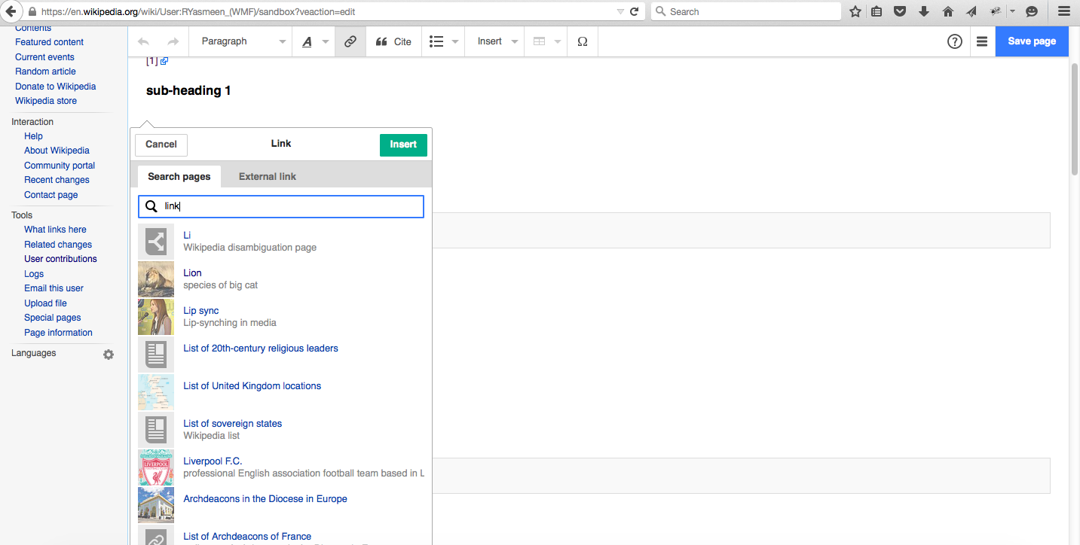Select the Lip sync thumbnail result
The height and width of the screenshot is (545, 1080).
point(156,317)
